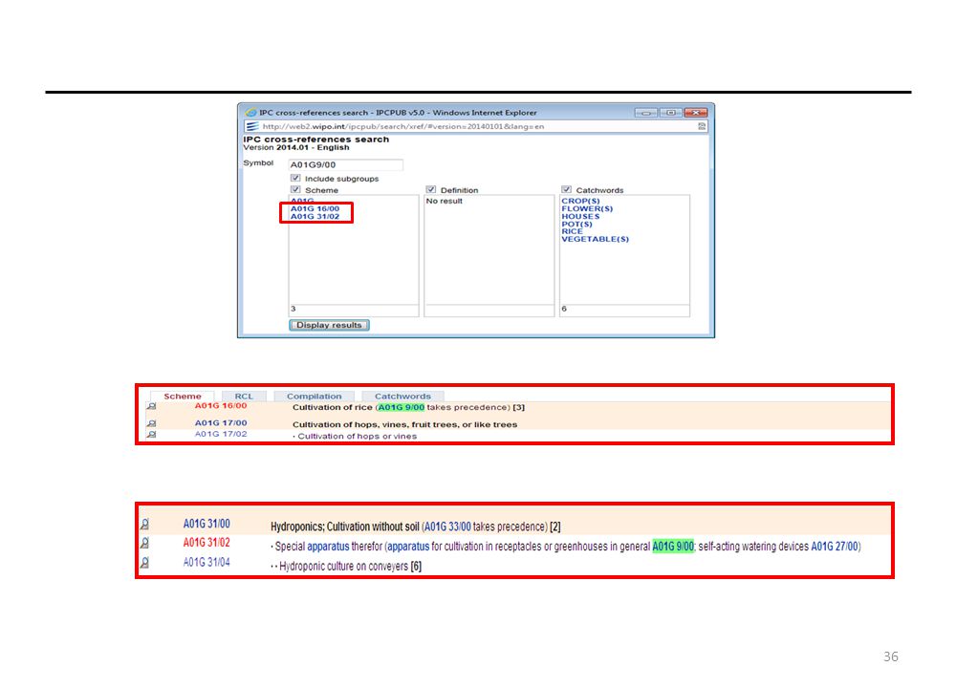Click A01G 17/00 symbol in results
The width and height of the screenshot is (956, 688).
[x=221, y=423]
